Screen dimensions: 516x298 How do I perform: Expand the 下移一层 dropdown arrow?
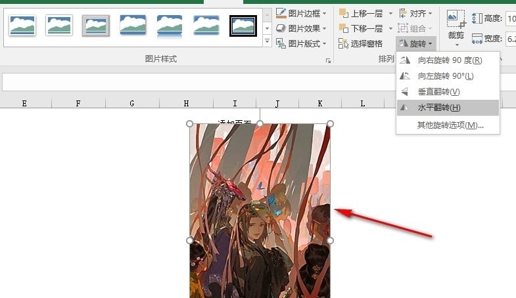coord(390,29)
